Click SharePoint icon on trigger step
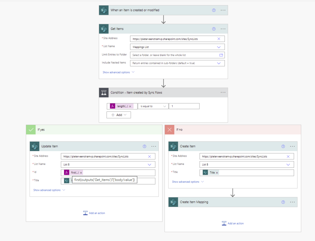The width and height of the screenshot is (315, 241). (x=104, y=10)
